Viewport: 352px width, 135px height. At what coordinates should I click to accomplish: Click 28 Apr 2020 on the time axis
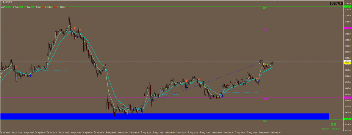[5, 133]
